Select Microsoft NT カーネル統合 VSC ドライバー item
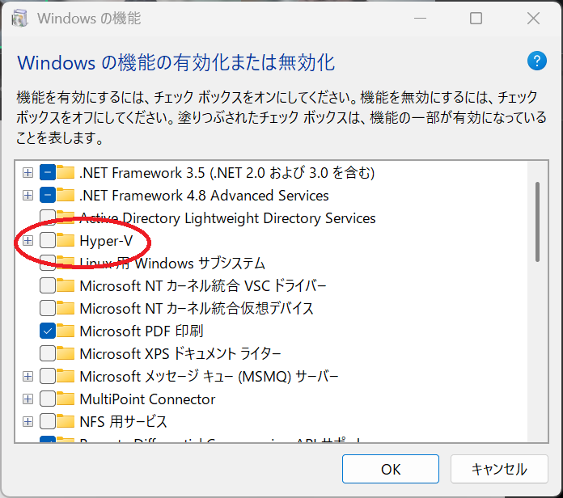This screenshot has height=498, width=563. coord(202,286)
